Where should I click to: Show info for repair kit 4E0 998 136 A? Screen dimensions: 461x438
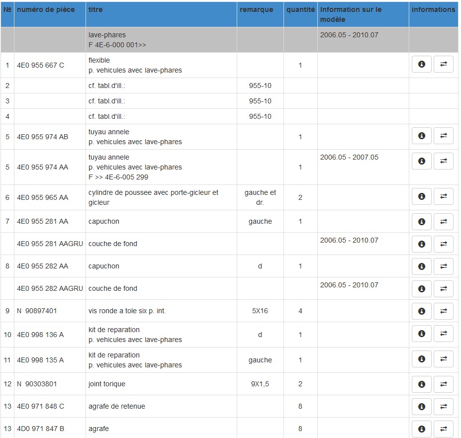(x=421, y=334)
